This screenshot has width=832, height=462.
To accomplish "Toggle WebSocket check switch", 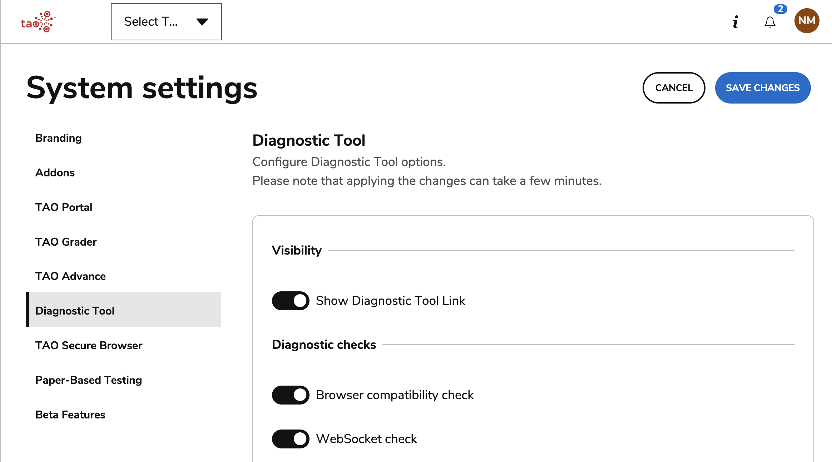I will (291, 439).
